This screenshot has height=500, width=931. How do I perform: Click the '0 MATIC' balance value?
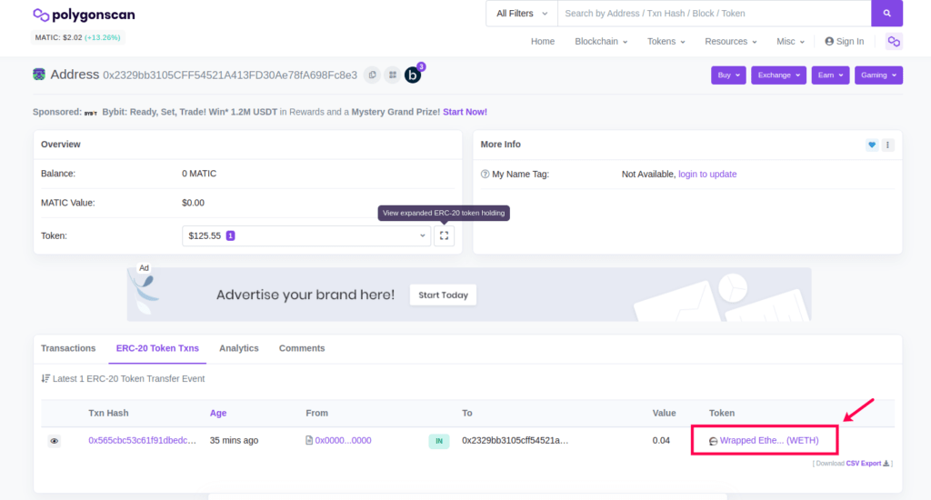pos(199,174)
